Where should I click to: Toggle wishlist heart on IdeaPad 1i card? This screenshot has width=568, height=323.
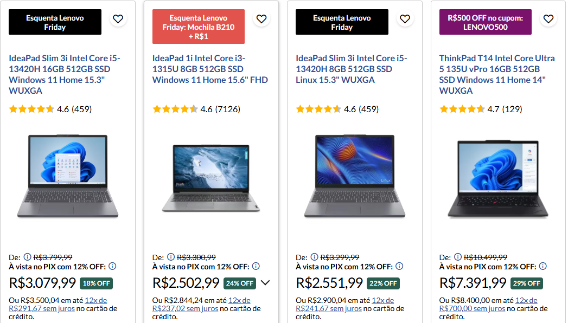[261, 19]
